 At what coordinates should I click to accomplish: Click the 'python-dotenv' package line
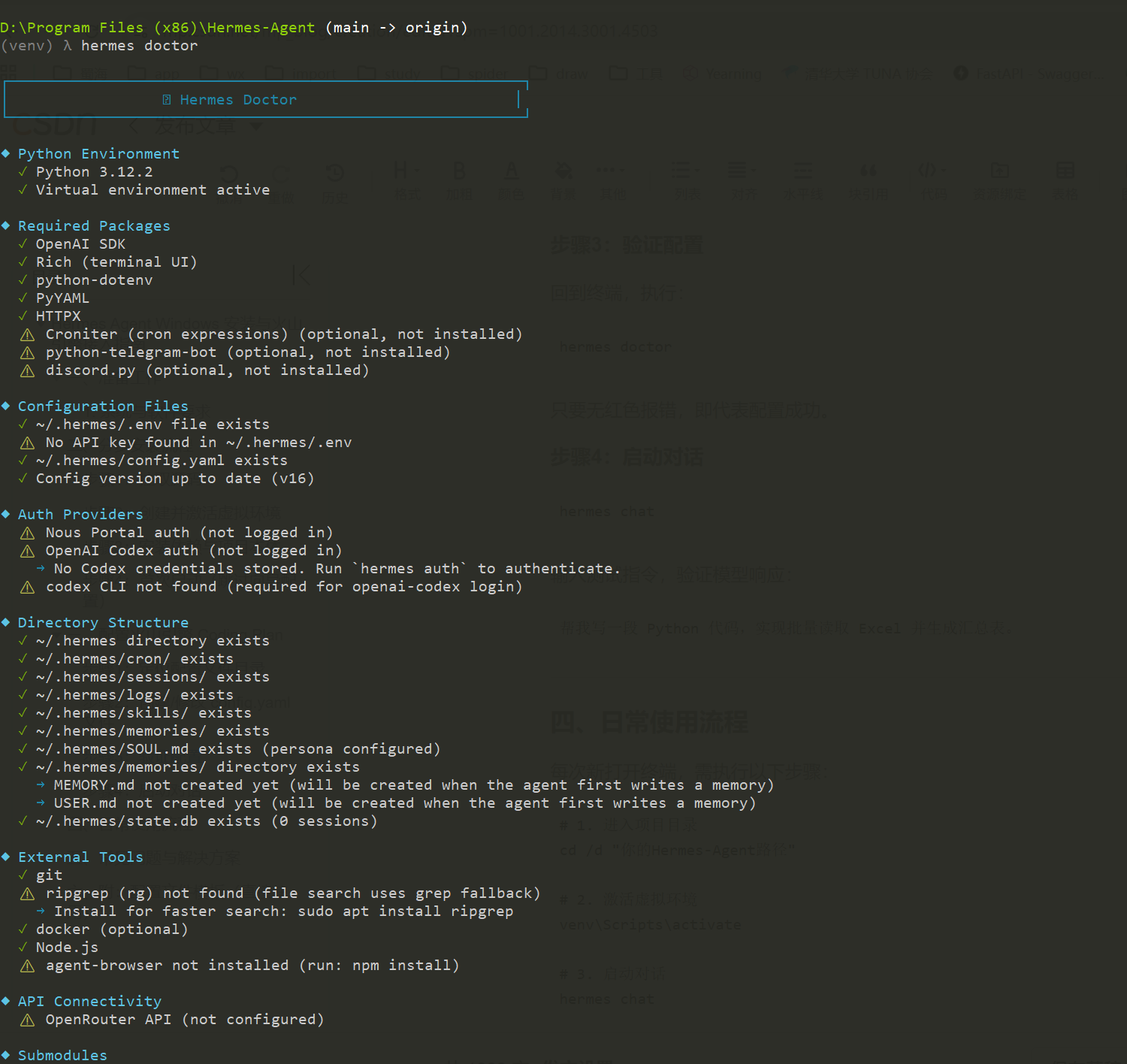click(95, 280)
